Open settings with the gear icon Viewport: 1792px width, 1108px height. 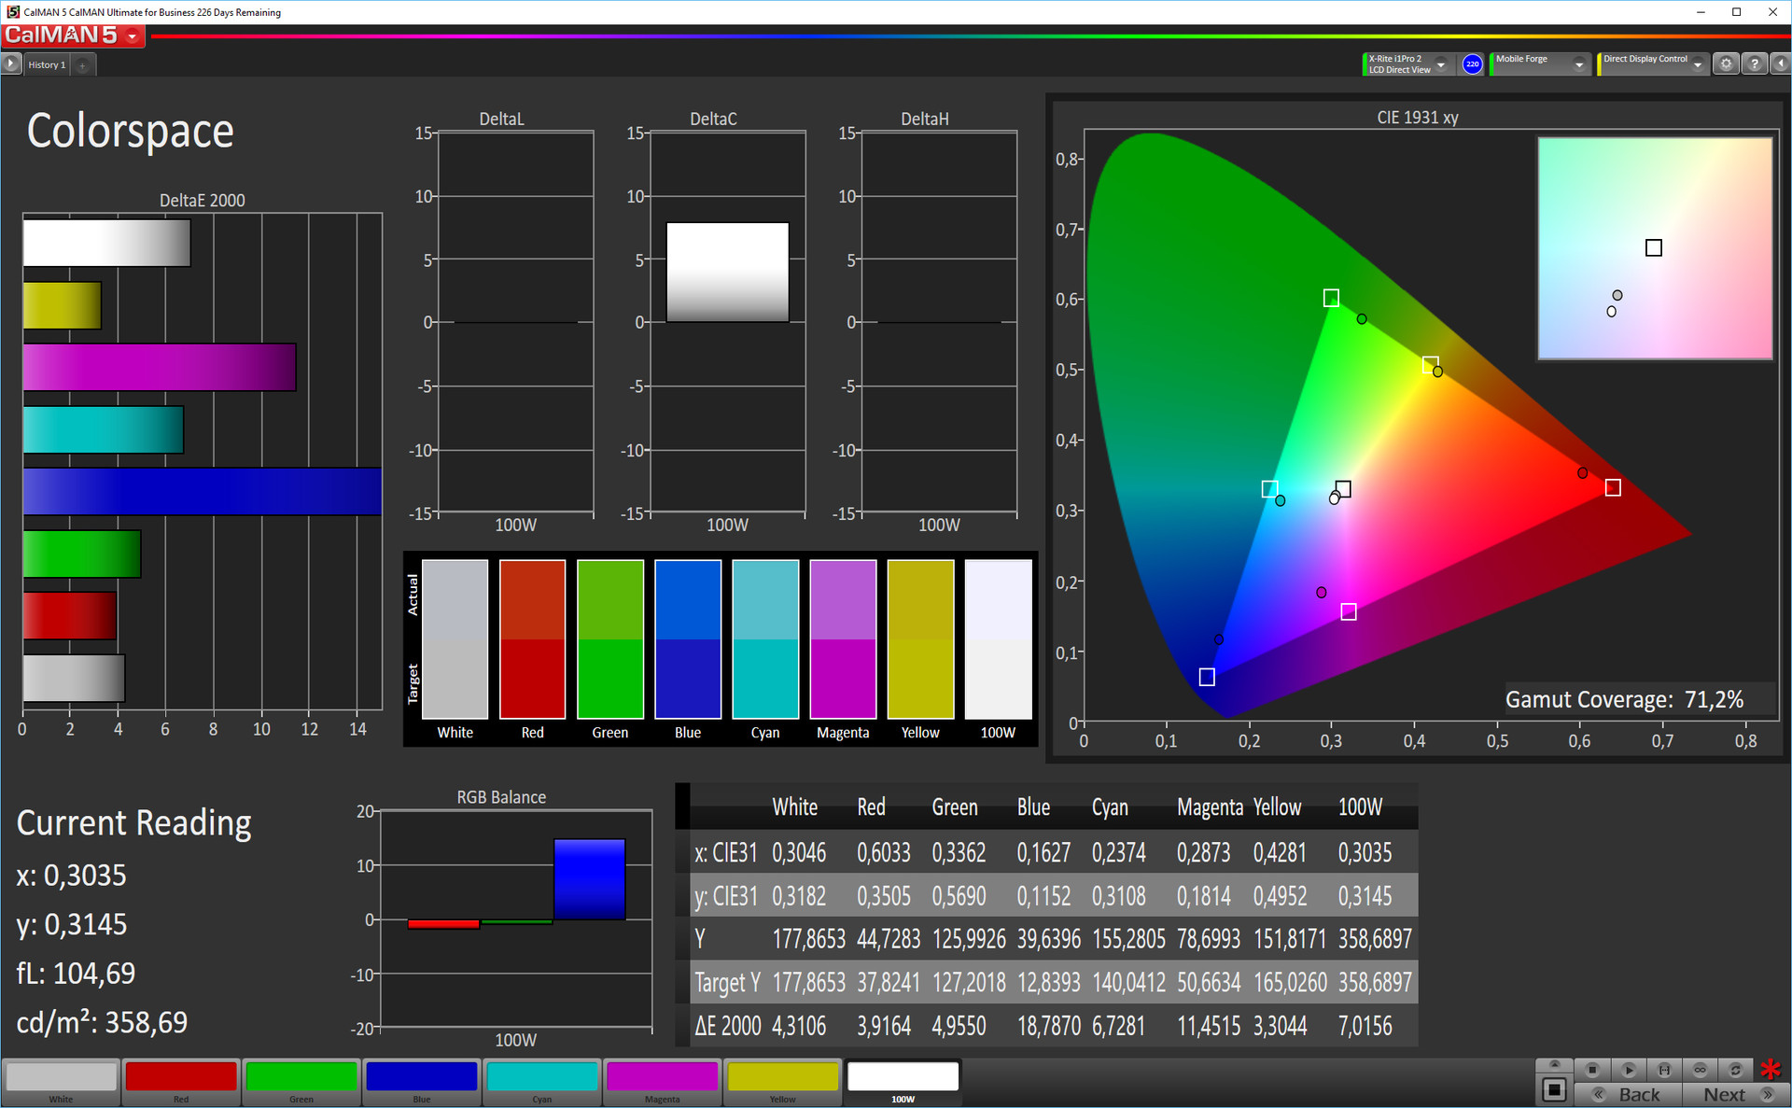[1726, 64]
